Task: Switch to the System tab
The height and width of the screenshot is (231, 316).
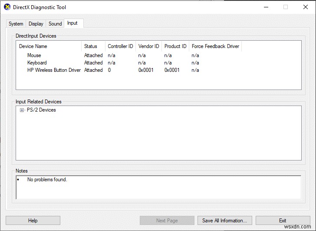Action: 16,24
